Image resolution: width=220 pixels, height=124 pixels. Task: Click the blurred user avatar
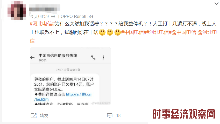click(x=17, y=11)
